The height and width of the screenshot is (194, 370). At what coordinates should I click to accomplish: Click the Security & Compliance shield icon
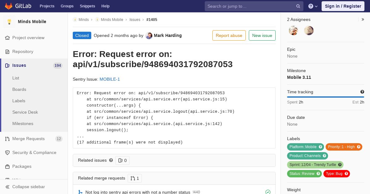click(x=7, y=152)
